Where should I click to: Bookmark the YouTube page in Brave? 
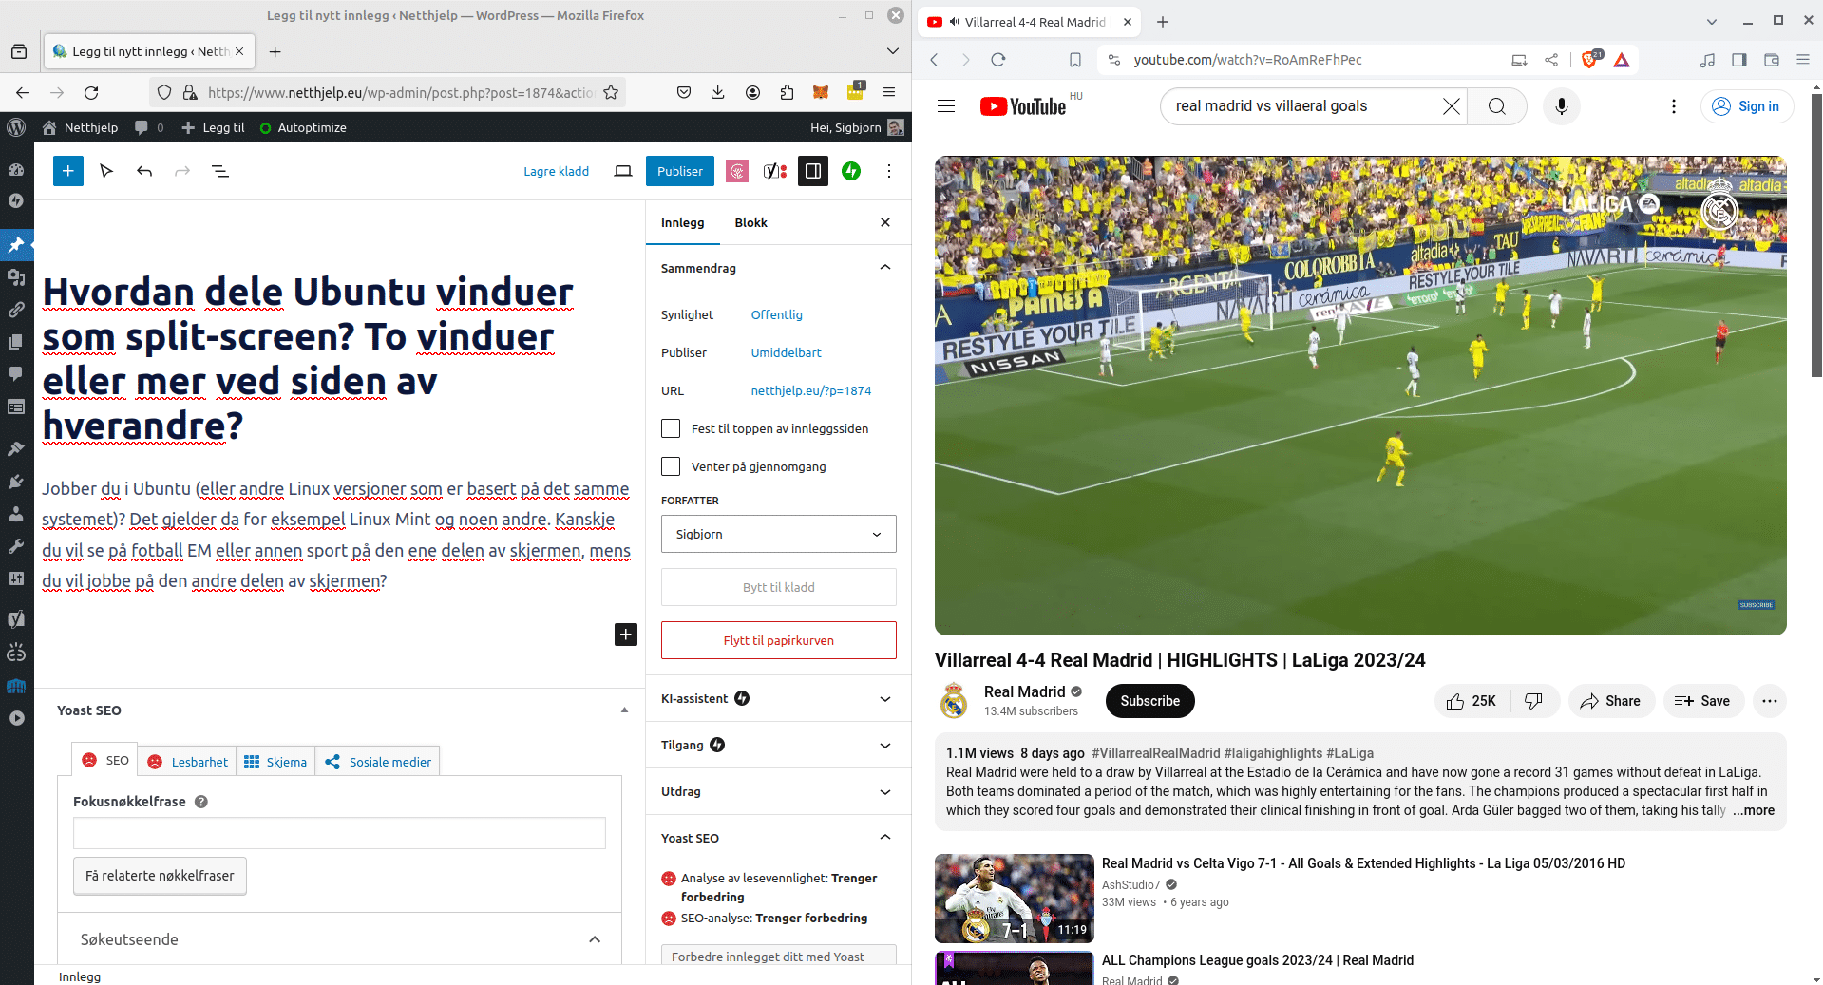[x=1075, y=60]
